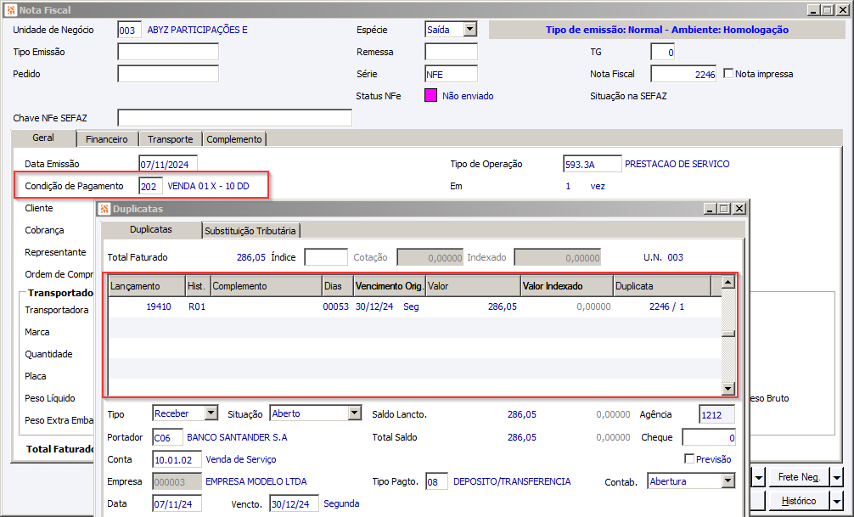The image size is (854, 517).
Task: Switch to the Financeiro tab
Action: [x=107, y=139]
